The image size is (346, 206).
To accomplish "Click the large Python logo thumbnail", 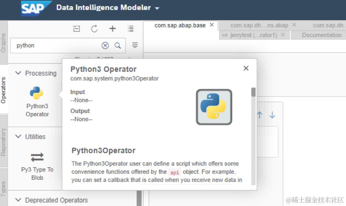I will (x=214, y=107).
